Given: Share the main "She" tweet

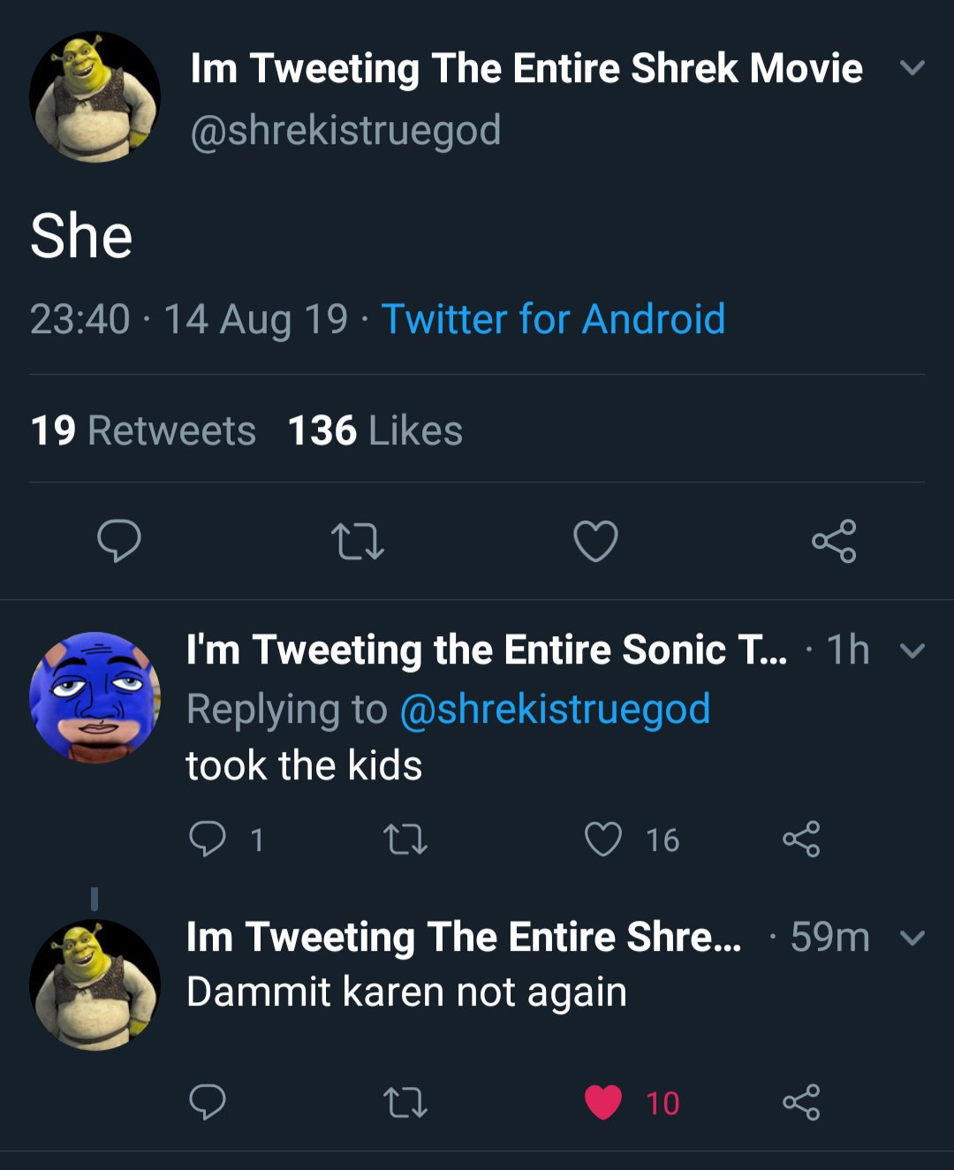Looking at the screenshot, I should pos(834,541).
